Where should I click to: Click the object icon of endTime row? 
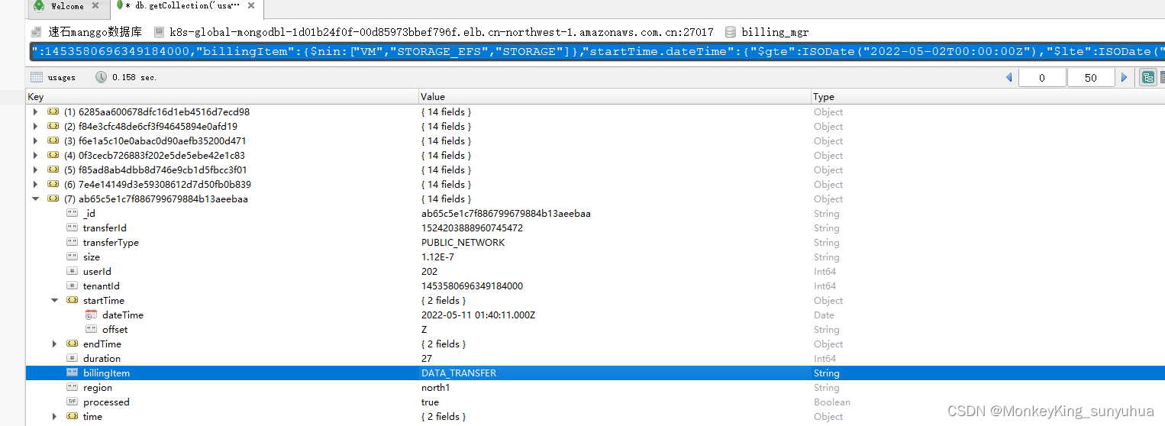(x=72, y=344)
